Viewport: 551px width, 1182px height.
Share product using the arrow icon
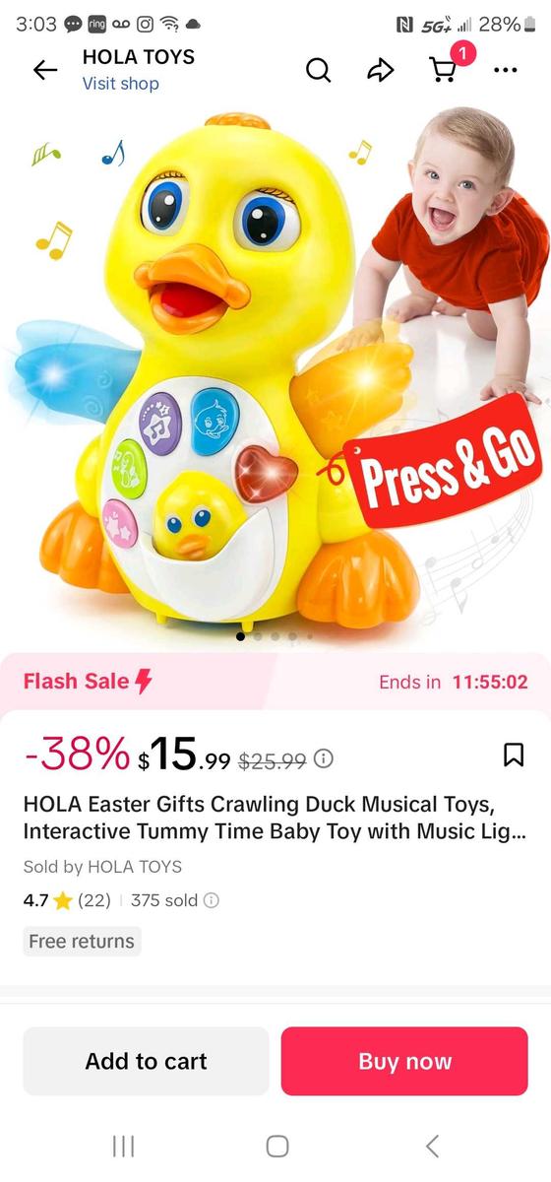click(x=381, y=70)
